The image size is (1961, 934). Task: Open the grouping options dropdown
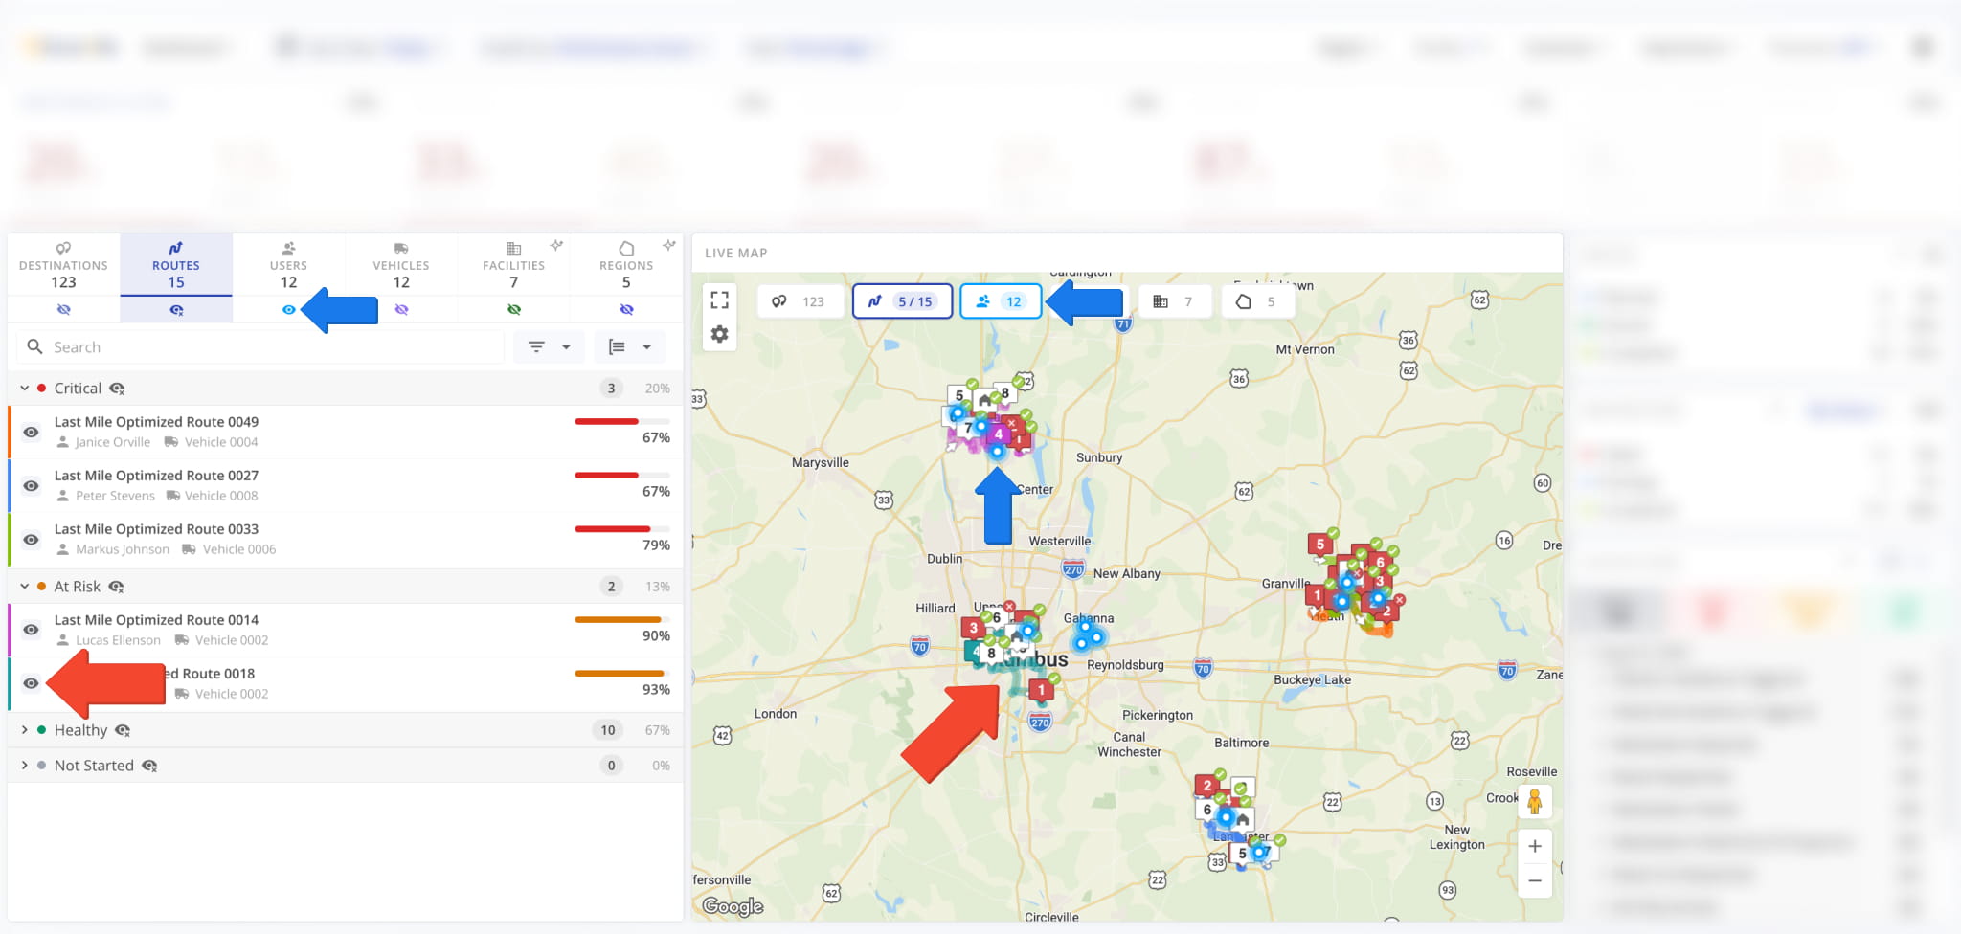(x=629, y=346)
